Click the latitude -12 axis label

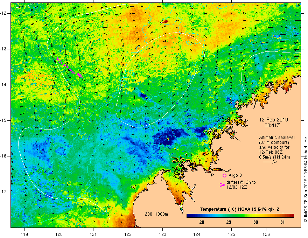click(4, 13)
